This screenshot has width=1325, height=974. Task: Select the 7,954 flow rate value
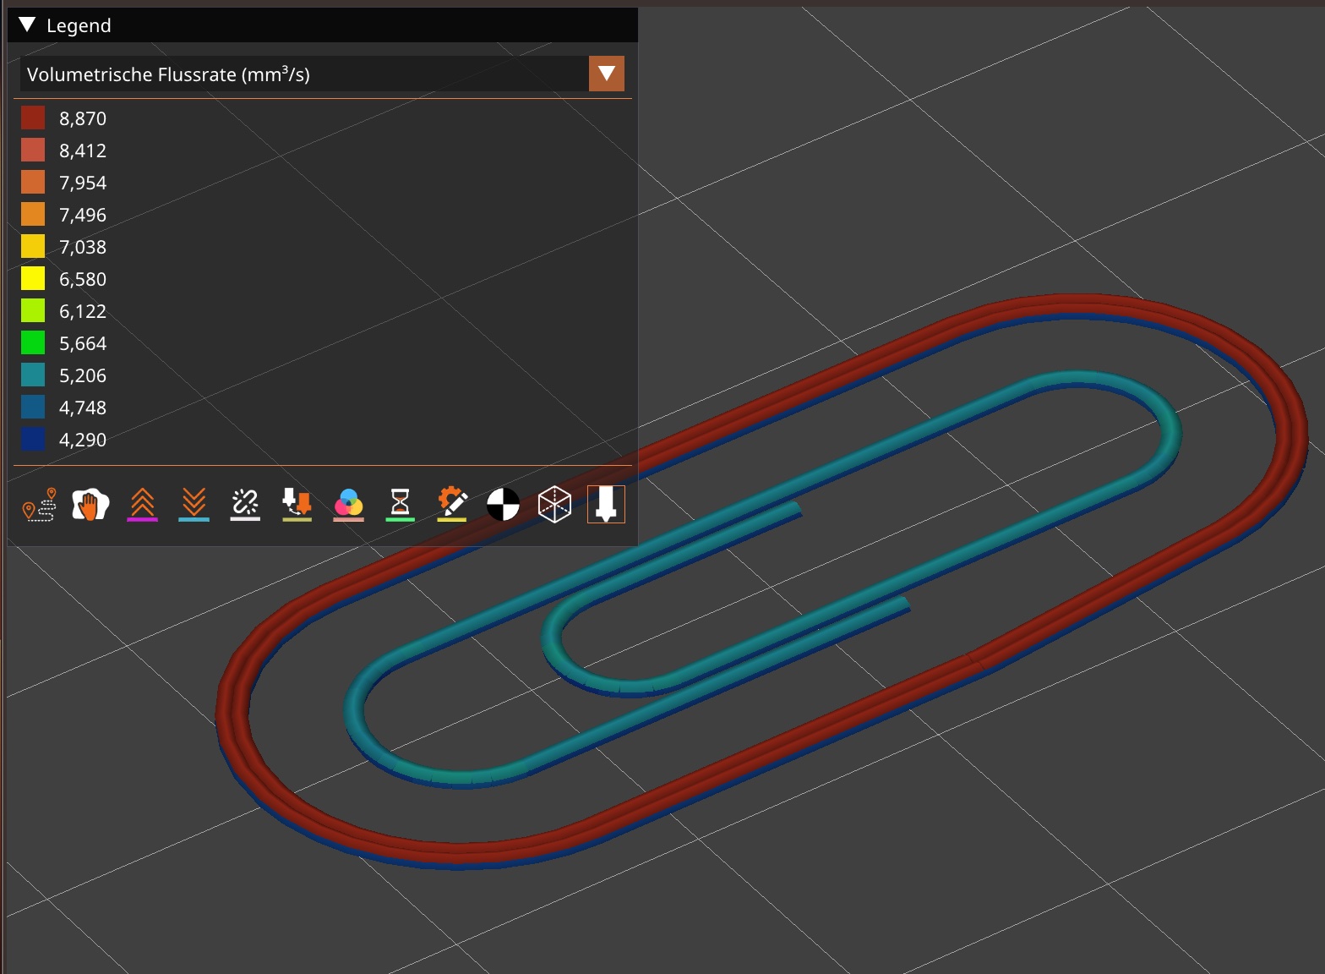coord(83,183)
